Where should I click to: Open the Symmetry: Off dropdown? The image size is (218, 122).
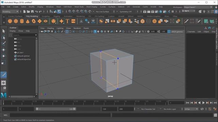click(127, 12)
